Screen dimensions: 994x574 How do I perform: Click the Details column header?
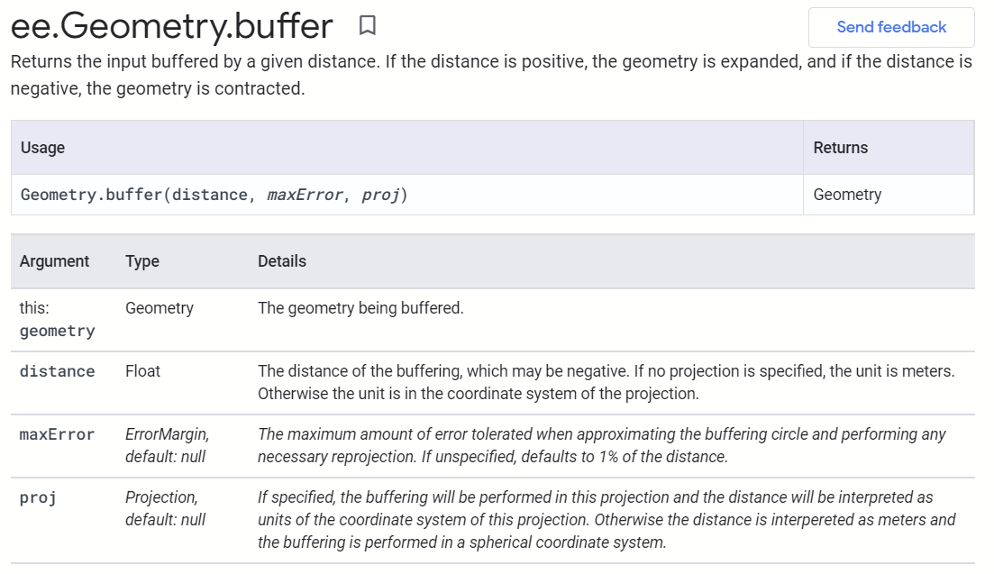coord(283,260)
